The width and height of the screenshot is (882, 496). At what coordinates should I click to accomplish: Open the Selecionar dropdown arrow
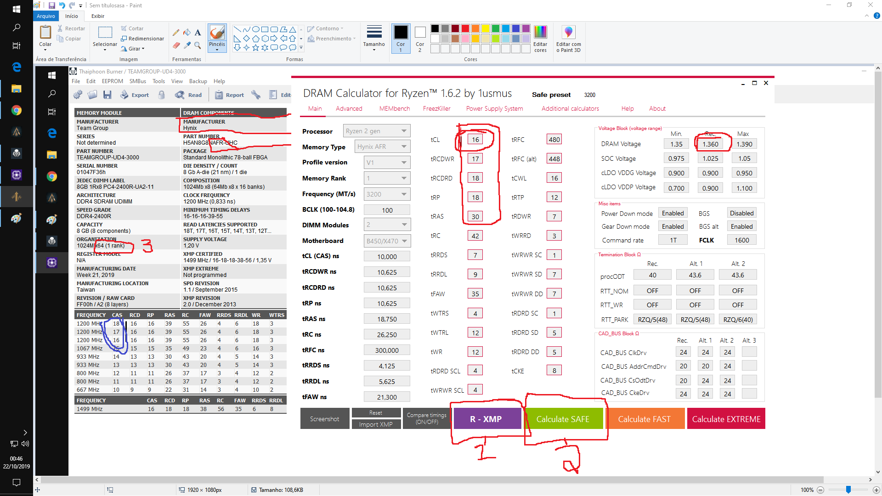[105, 50]
